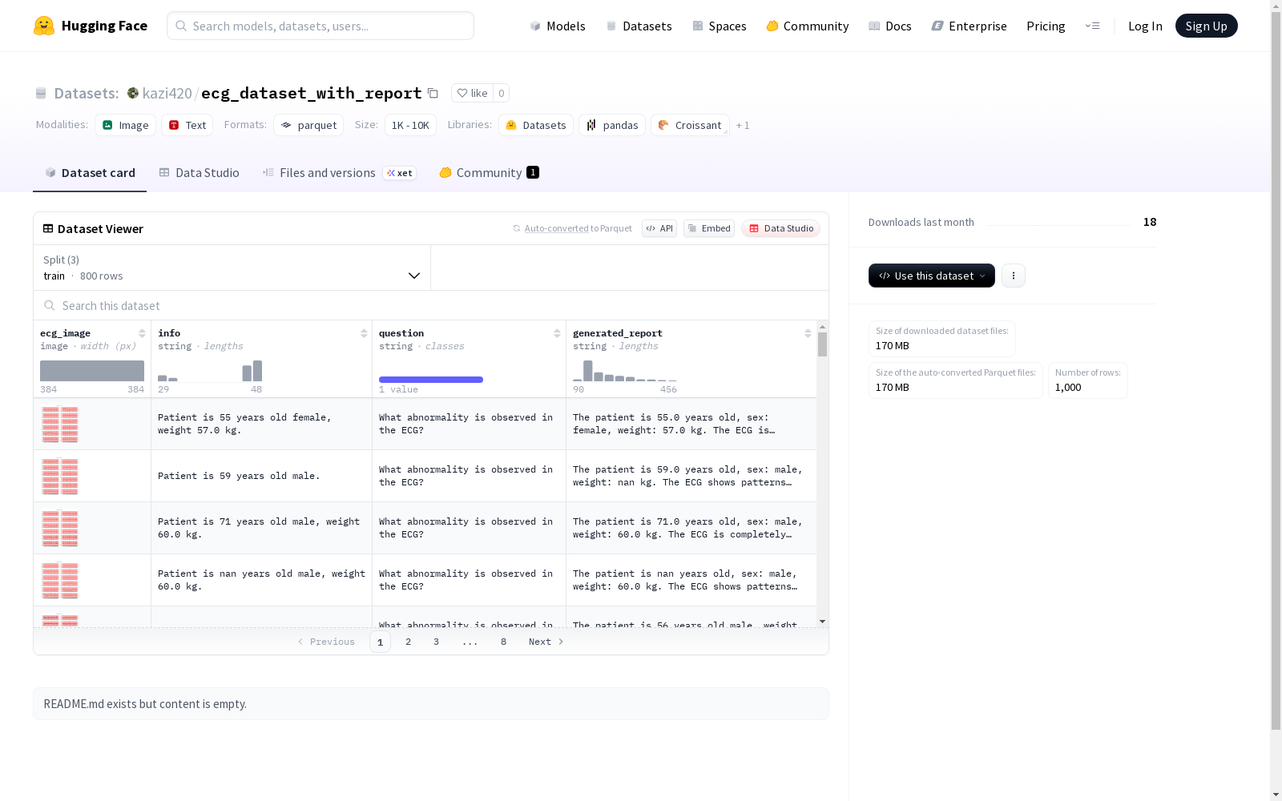
Task: Like the ecg_dataset_with_report dataset
Action: [472, 93]
